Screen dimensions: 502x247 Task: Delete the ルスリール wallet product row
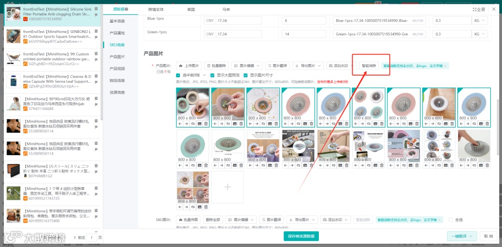[96, 166]
